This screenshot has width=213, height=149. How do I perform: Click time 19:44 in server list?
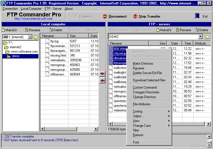click(x=188, y=68)
